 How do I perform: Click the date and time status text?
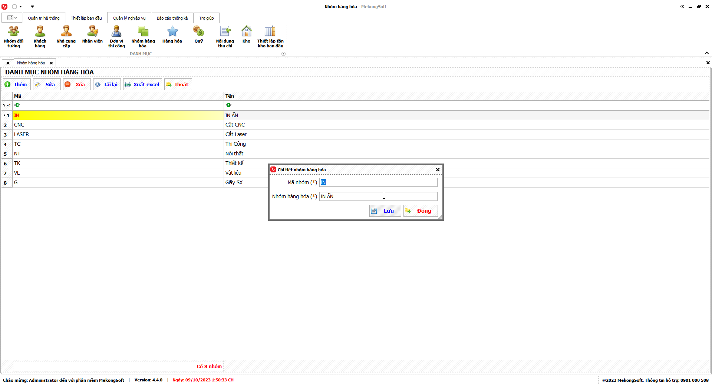203,380
